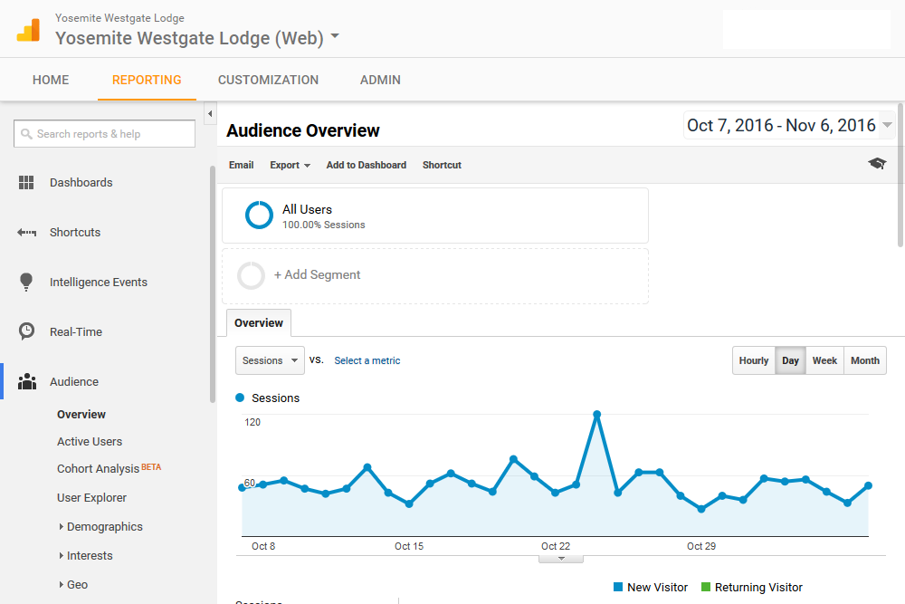The height and width of the screenshot is (604, 905).
Task: Click the peak data point on the sessions chart
Action: (596, 415)
